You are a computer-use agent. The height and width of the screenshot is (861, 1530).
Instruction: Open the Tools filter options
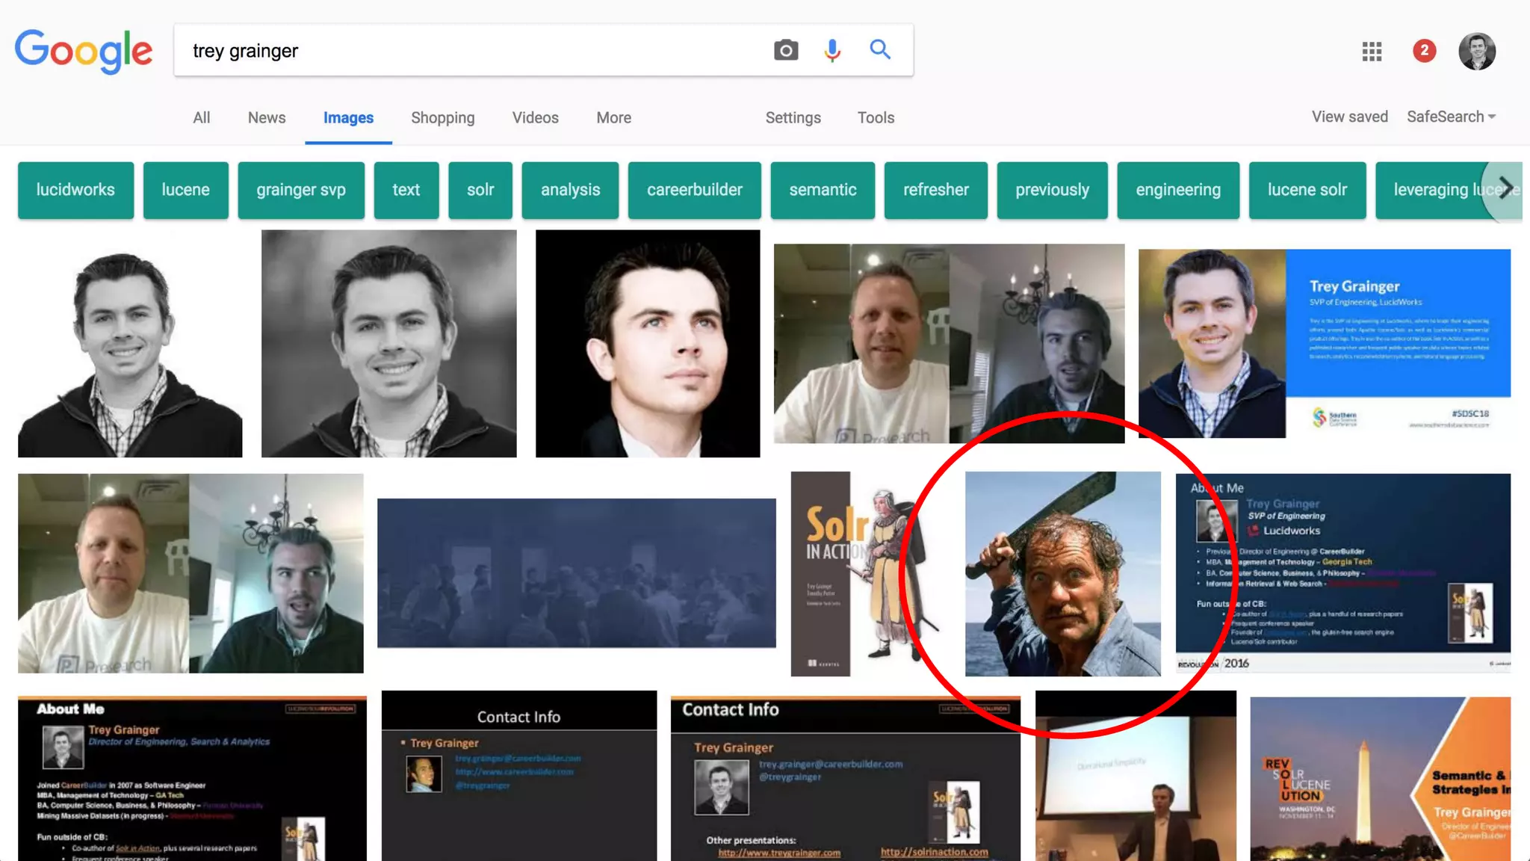876,117
